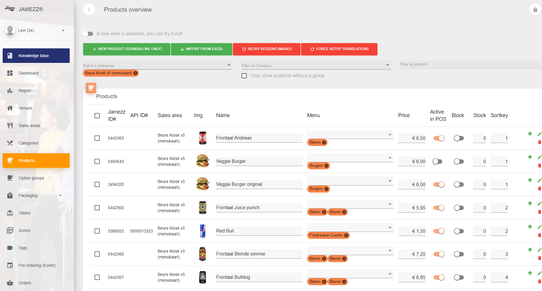542x291 pixels.
Task: Delete Frontaal Andreas with trash icon
Action: pos(539,142)
